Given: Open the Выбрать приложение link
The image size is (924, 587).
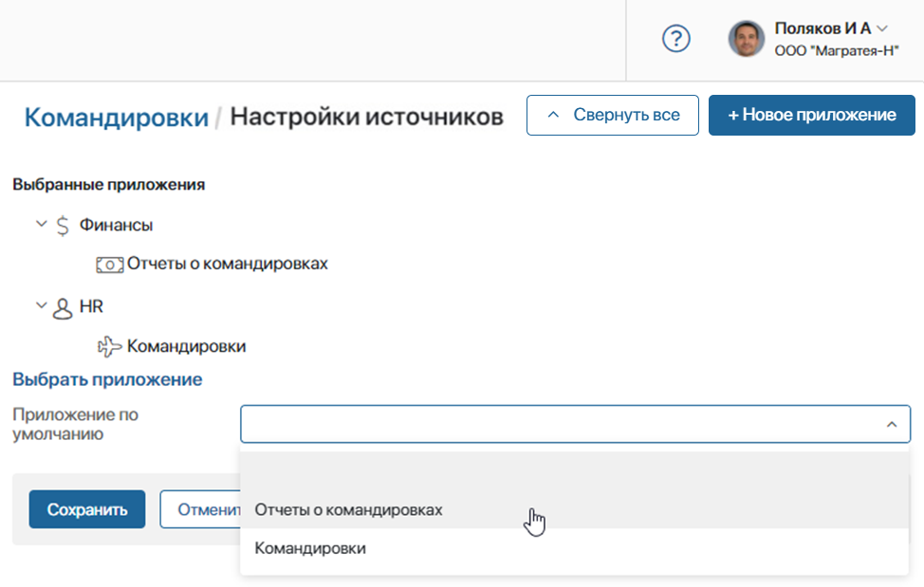Looking at the screenshot, I should pos(107,379).
